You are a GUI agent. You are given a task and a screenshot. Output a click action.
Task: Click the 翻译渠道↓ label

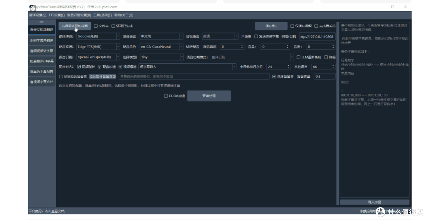66,36
